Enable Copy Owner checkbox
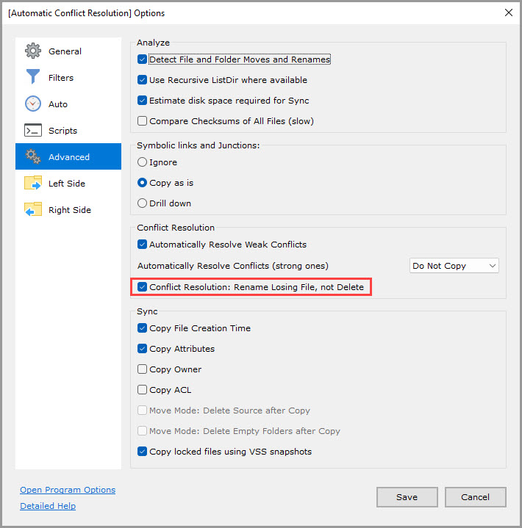Image resolution: width=522 pixels, height=528 pixels. [142, 369]
